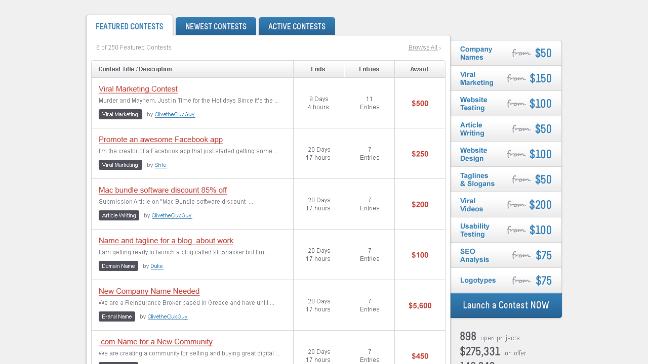The width and height of the screenshot is (648, 364).
Task: Open the Browse All link
Action: coord(422,47)
